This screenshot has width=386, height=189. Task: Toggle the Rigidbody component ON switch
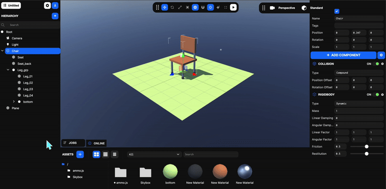(x=376, y=94)
